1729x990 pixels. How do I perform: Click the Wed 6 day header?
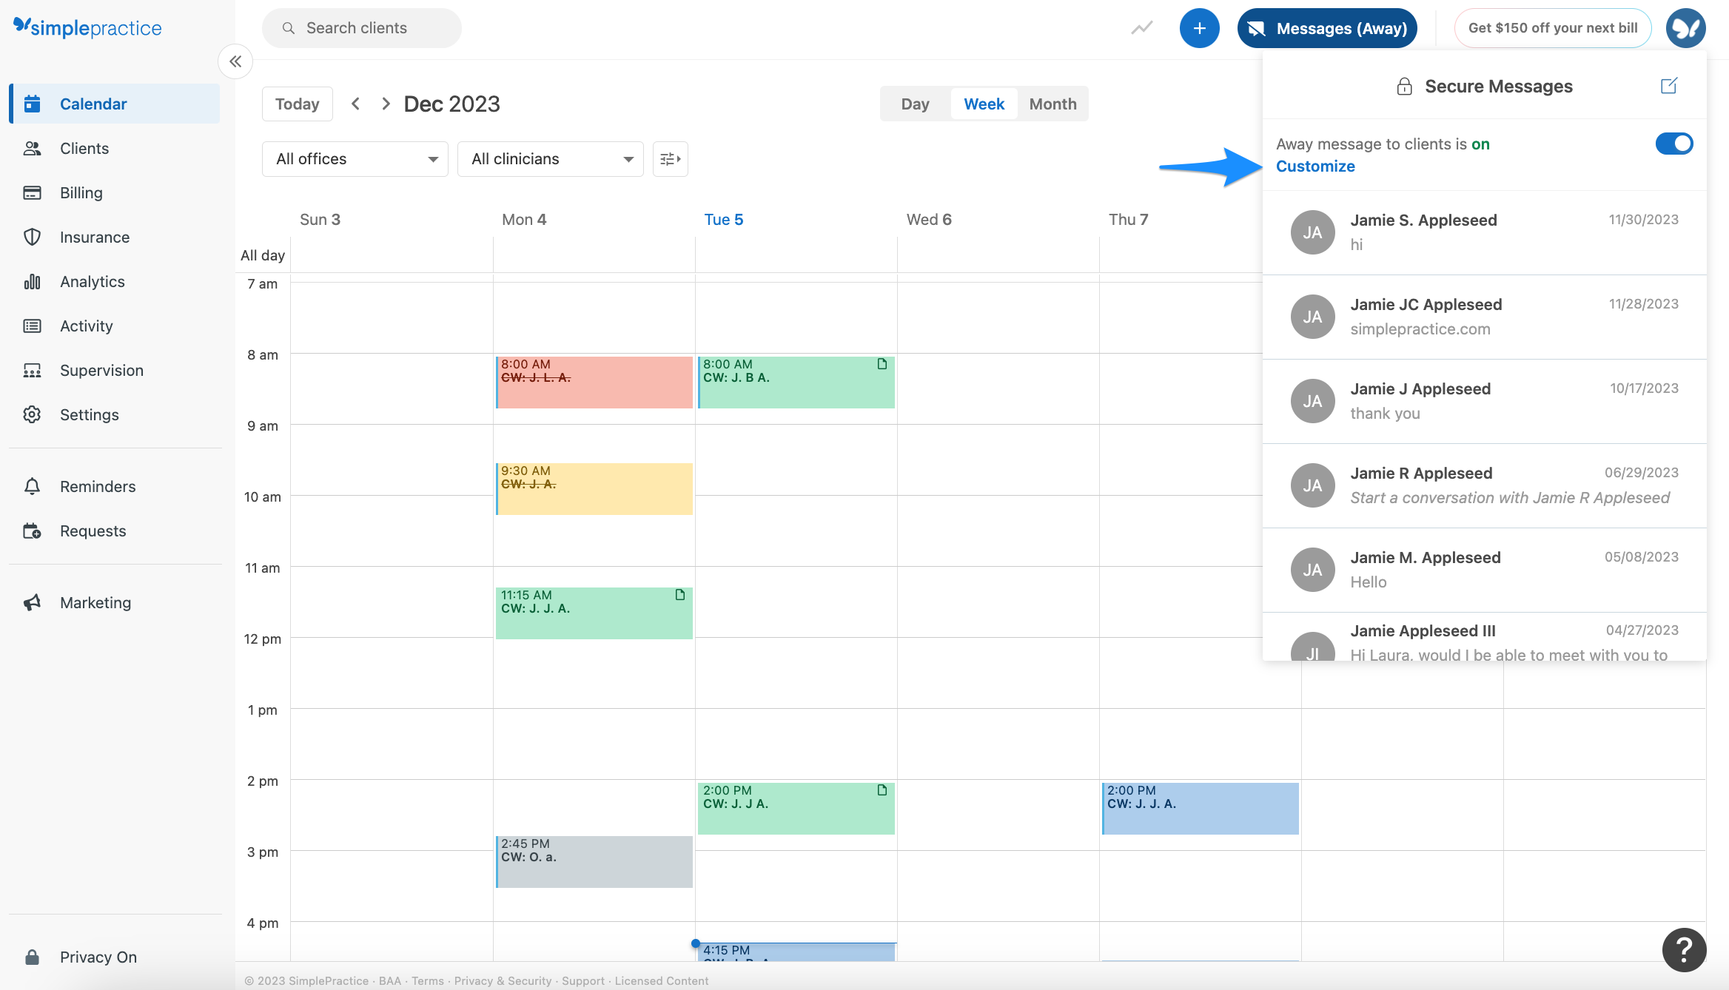pyautogui.click(x=929, y=219)
